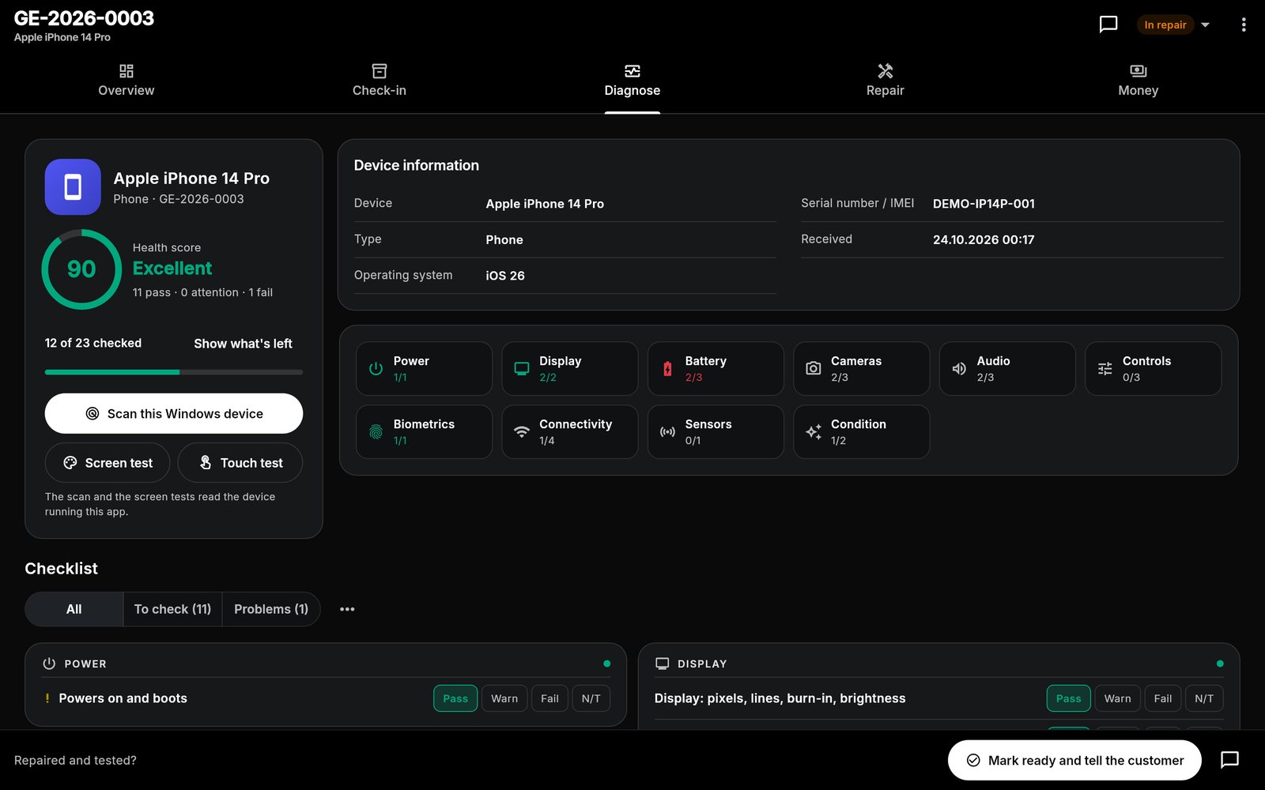Click the green status dot in POWER section
This screenshot has height=790, width=1265.
click(607, 664)
